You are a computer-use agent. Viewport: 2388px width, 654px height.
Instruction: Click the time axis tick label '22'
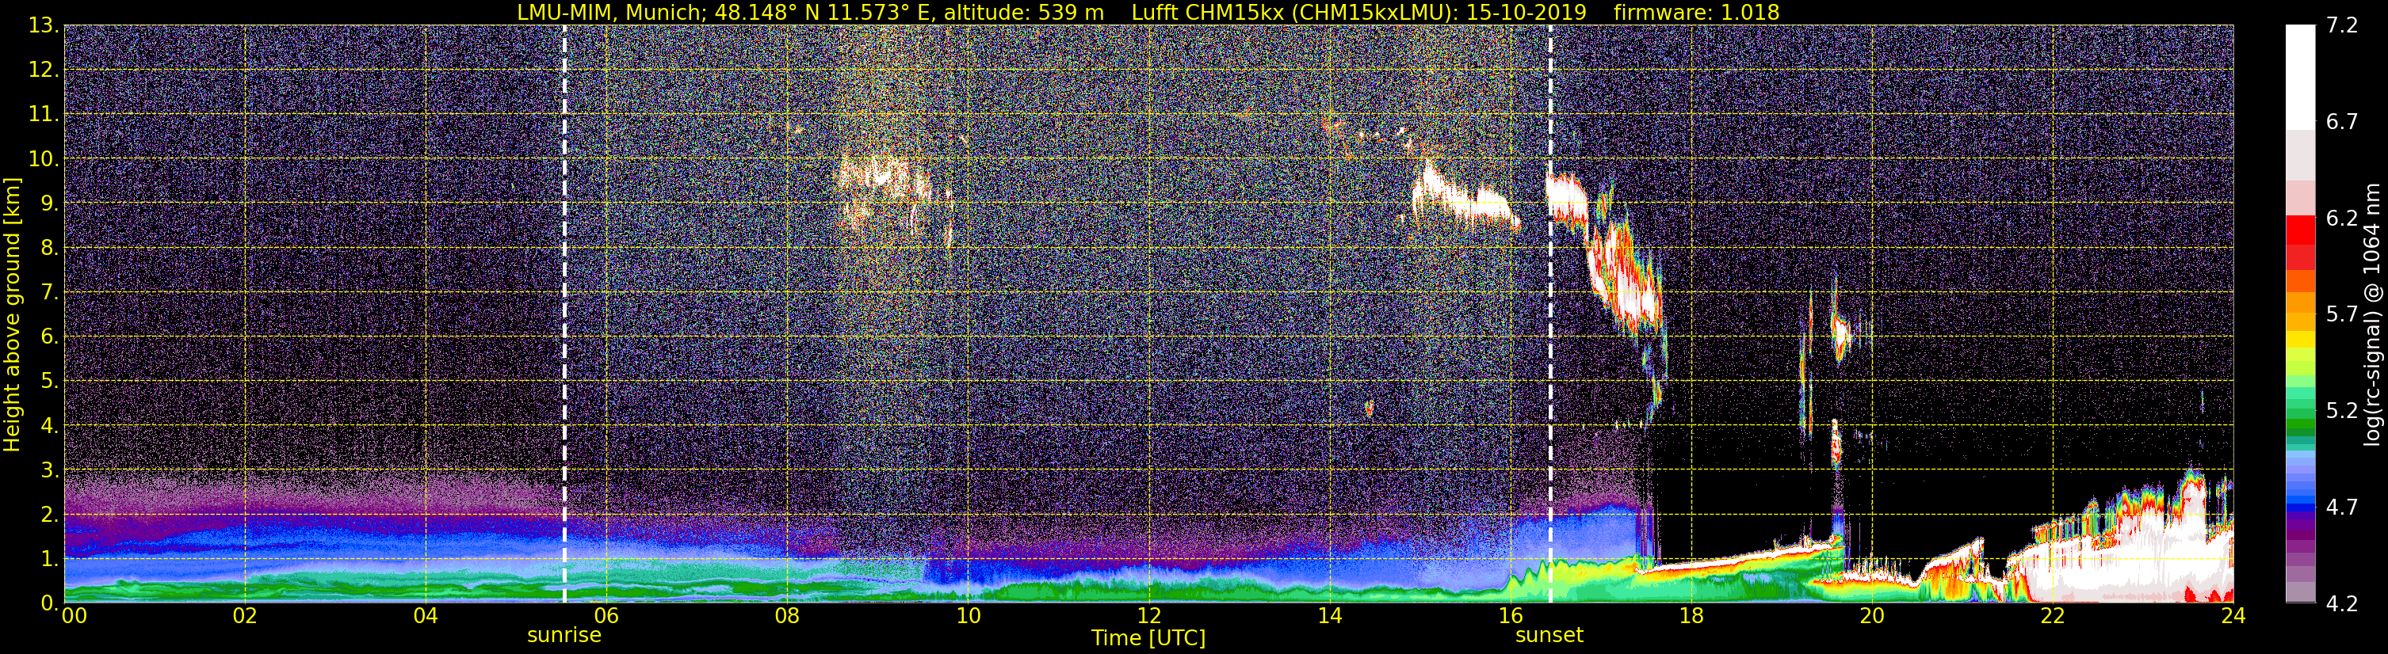click(2053, 616)
